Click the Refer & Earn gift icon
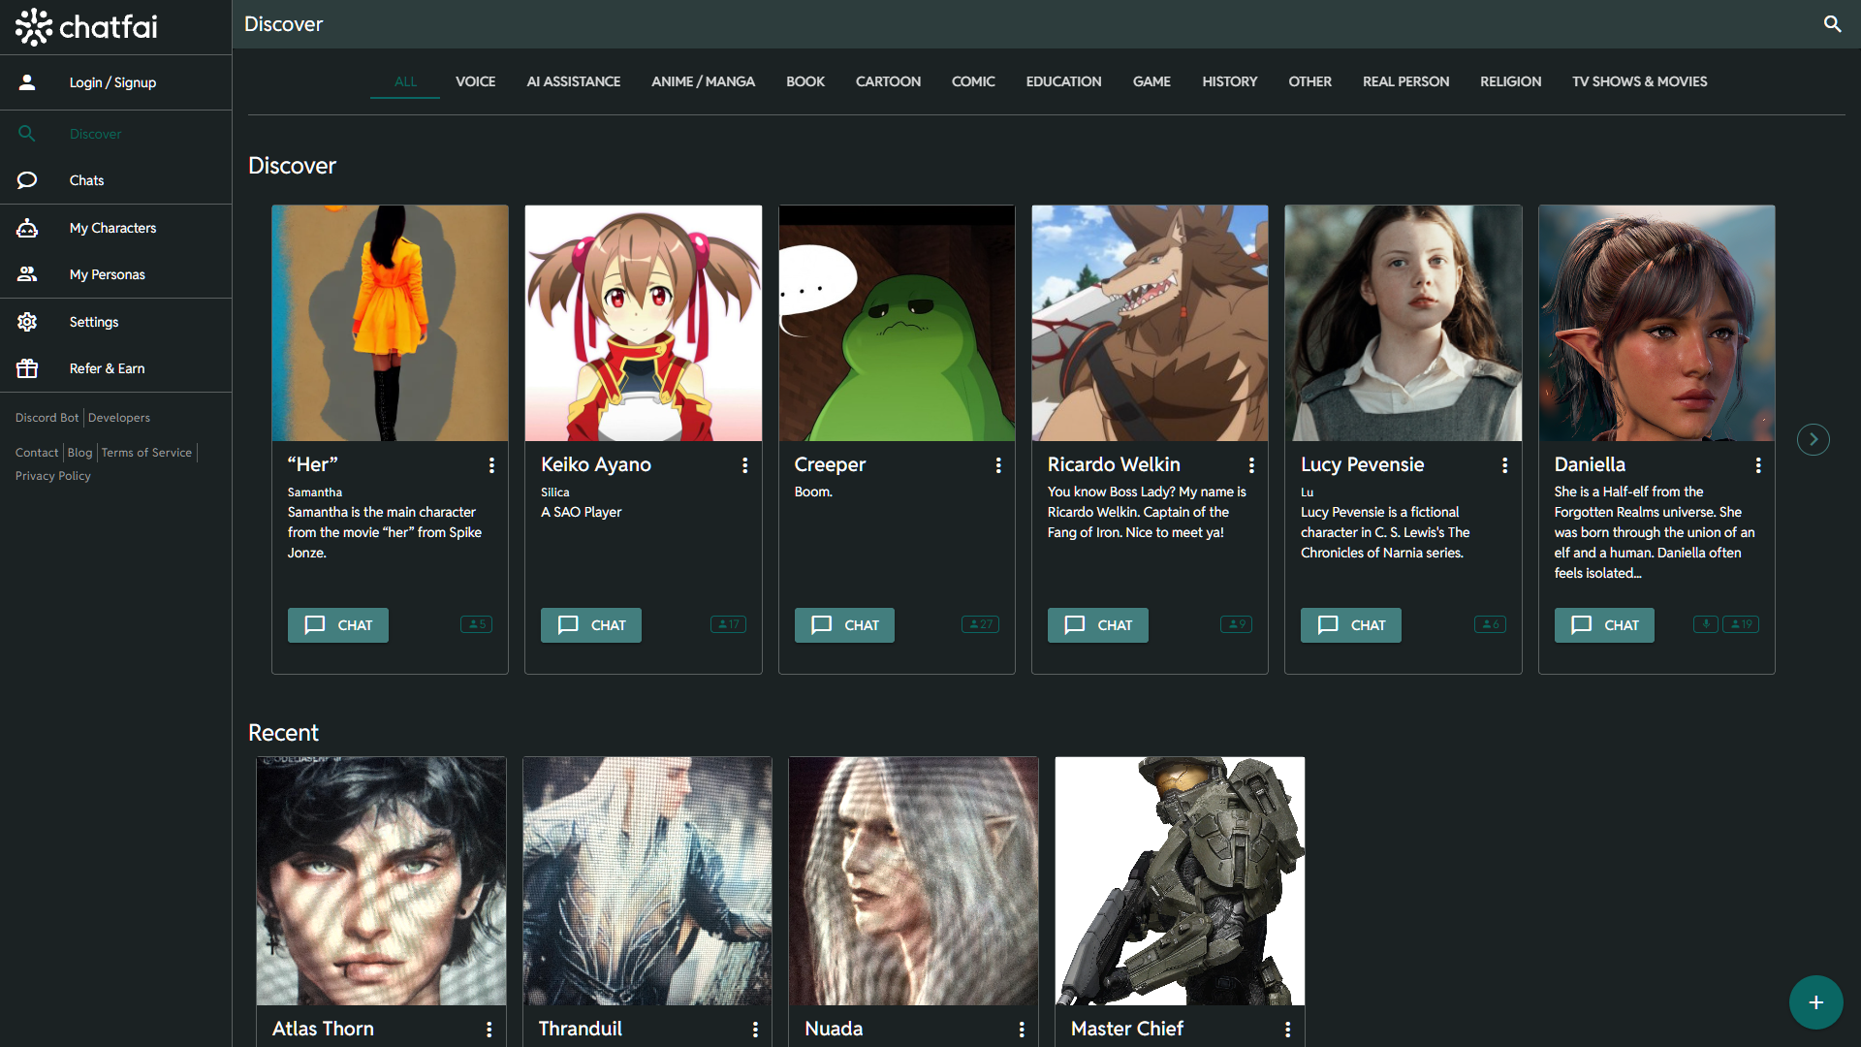The image size is (1861, 1047). 26,368
